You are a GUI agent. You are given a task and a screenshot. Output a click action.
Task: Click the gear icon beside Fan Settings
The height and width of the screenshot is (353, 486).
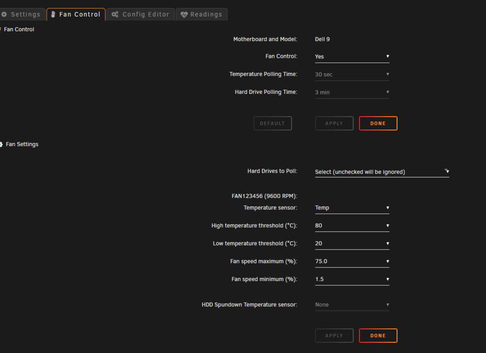tap(1, 144)
